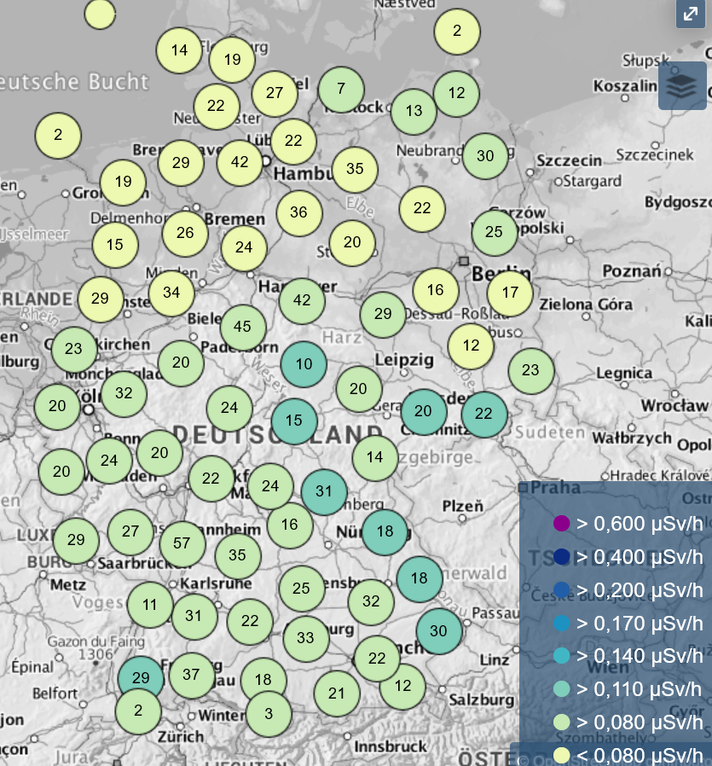Select the cluster marker showing 21

pyautogui.click(x=337, y=693)
